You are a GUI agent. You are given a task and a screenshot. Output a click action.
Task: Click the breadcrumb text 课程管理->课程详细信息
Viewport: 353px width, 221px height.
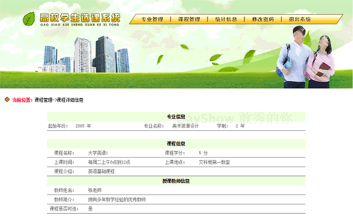(59, 100)
